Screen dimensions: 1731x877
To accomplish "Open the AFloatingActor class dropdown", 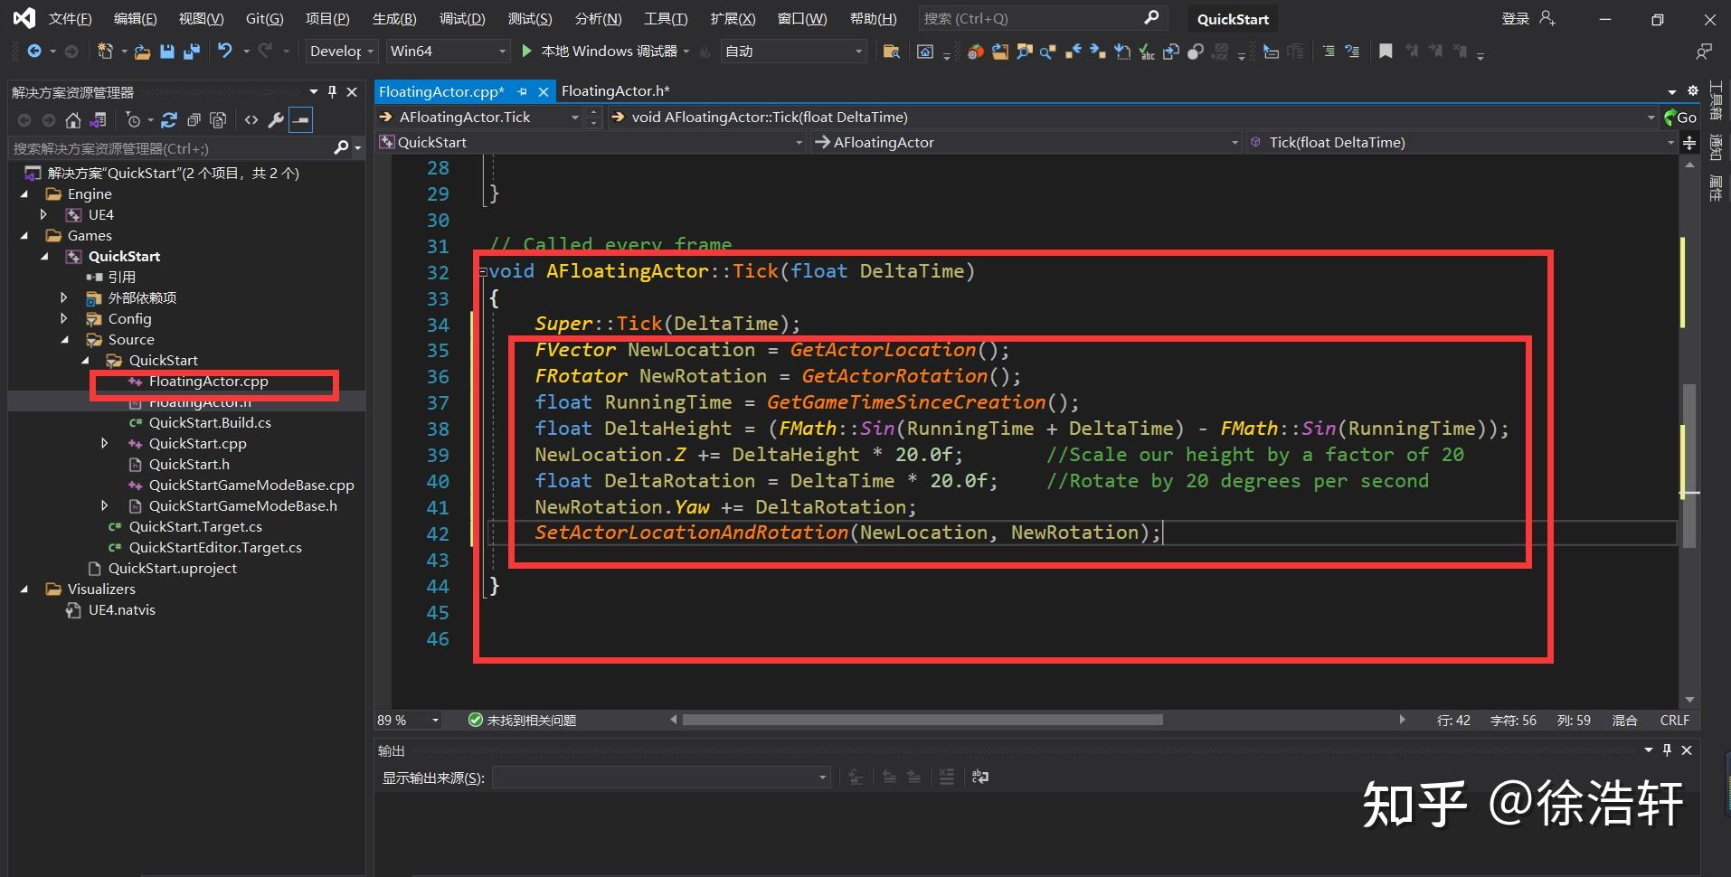I will coord(1026,142).
